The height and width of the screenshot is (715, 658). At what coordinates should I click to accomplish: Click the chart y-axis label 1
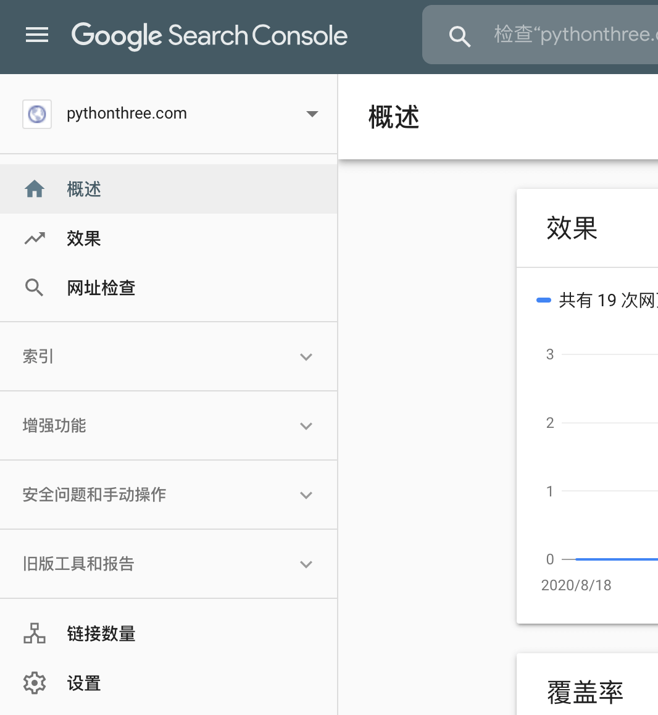(550, 491)
